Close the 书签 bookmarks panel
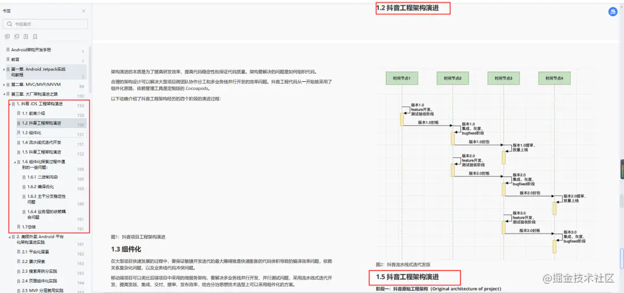This screenshot has width=624, height=293. 84,11
